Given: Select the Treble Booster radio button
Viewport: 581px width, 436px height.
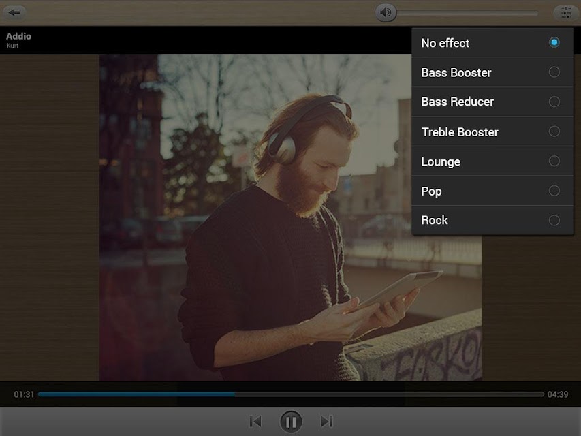Looking at the screenshot, I should tap(554, 131).
